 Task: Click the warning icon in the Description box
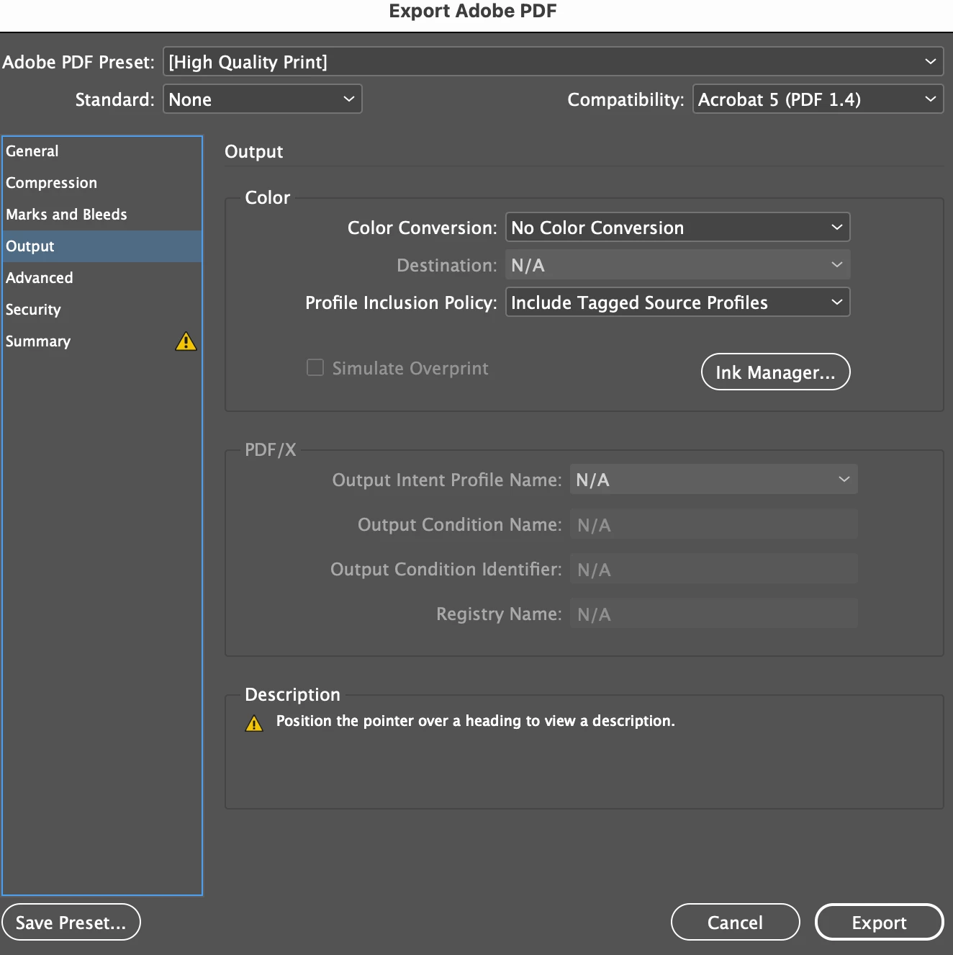[254, 723]
